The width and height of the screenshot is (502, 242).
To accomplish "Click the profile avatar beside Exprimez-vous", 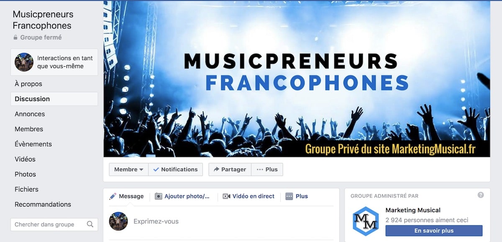I will tap(118, 221).
